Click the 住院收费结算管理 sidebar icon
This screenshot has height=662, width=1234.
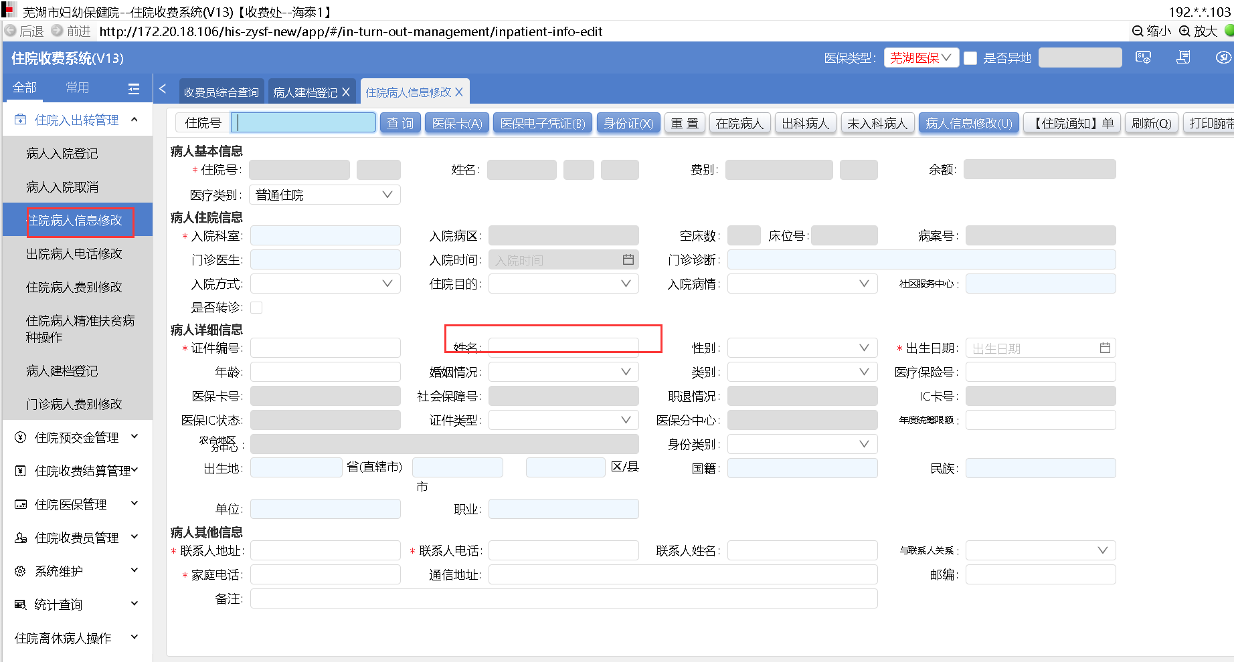(21, 471)
